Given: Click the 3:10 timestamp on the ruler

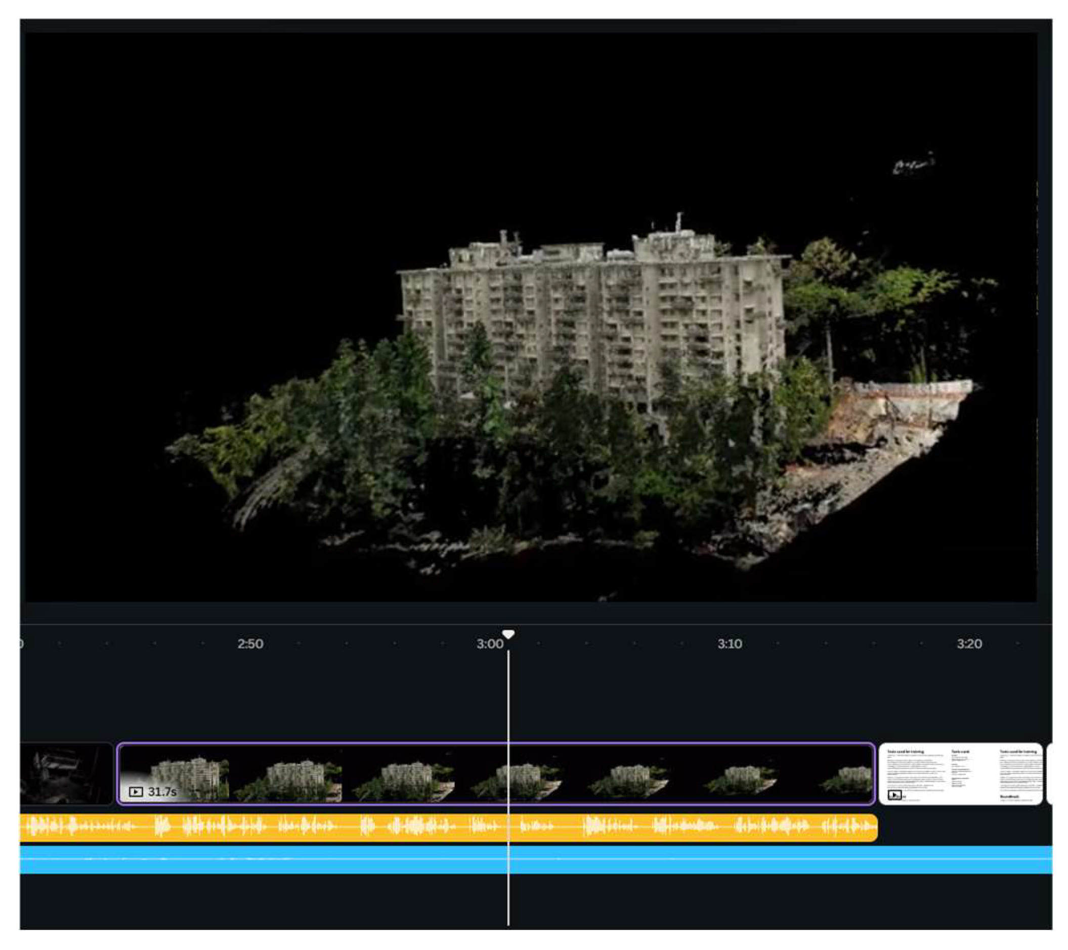Looking at the screenshot, I should 730,644.
